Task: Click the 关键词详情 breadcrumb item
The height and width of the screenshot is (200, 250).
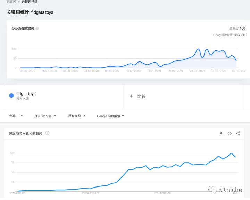Action: (30, 2)
